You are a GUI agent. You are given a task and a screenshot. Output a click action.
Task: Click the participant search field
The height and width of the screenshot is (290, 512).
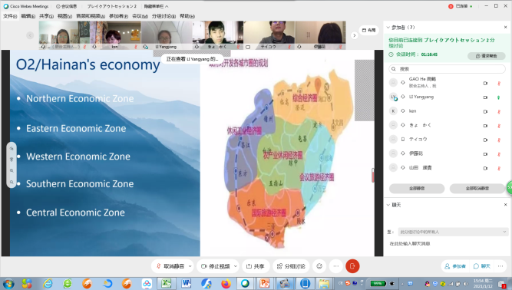click(447, 69)
